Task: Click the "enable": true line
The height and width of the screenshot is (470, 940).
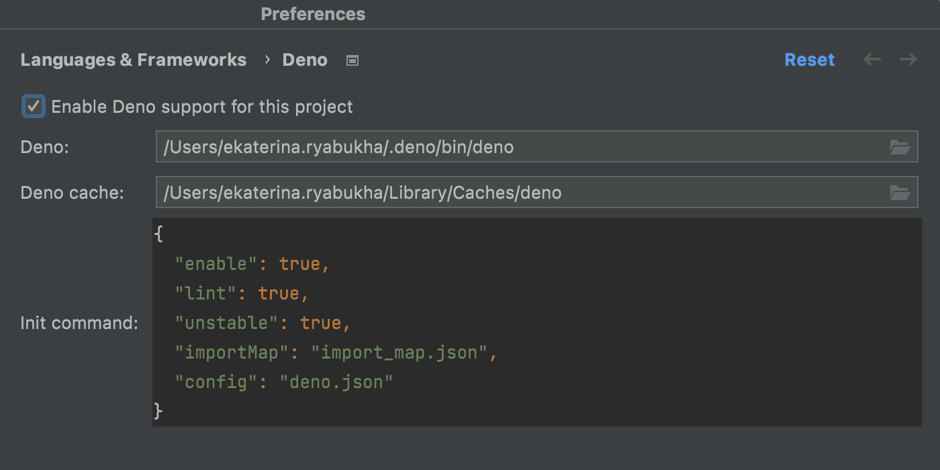Action: [252, 264]
